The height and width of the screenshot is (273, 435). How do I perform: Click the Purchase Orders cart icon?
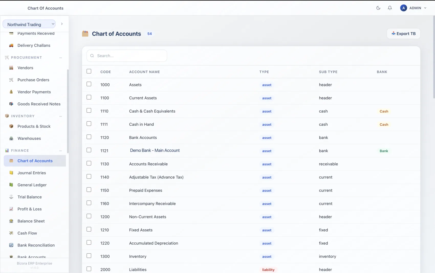click(x=11, y=80)
